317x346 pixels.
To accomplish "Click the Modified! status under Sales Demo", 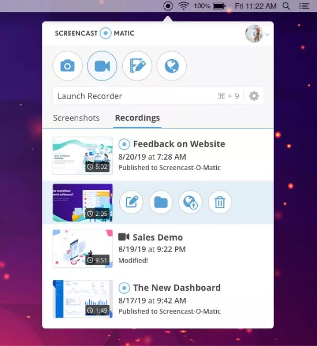I will tap(133, 260).
